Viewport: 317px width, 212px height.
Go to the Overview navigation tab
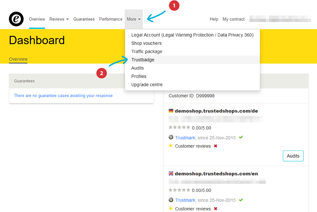(37, 19)
